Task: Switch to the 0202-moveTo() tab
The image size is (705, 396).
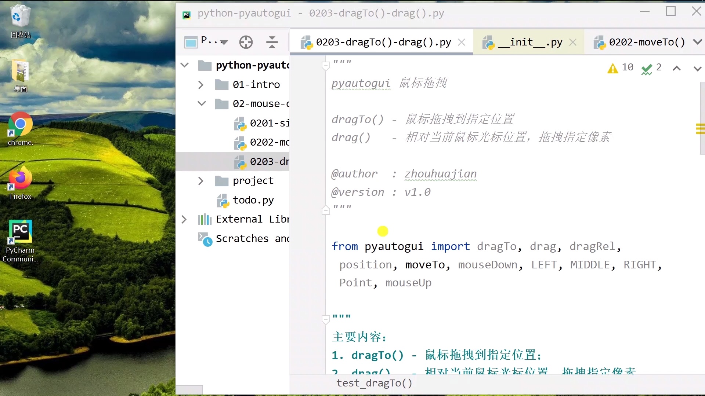Action: 646,42
